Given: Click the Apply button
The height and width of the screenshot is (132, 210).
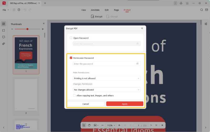Looking at the screenshot, I should click(125, 104).
